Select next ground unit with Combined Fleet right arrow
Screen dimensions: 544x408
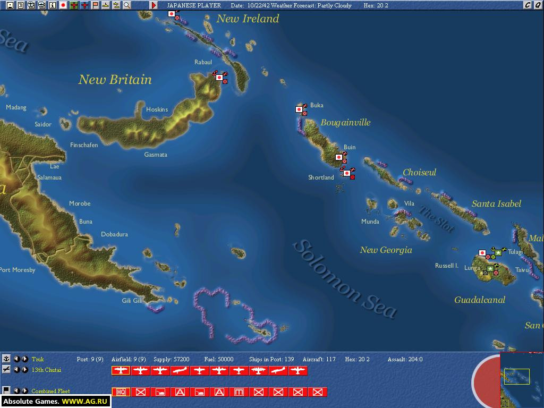click(x=25, y=390)
